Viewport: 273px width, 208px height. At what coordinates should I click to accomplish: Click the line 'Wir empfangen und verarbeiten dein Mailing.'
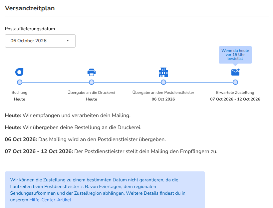[x=77, y=115]
